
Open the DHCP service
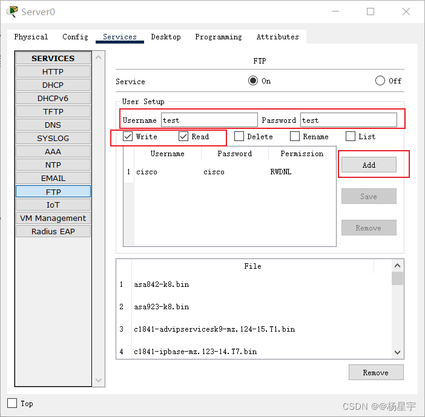pyautogui.click(x=53, y=85)
